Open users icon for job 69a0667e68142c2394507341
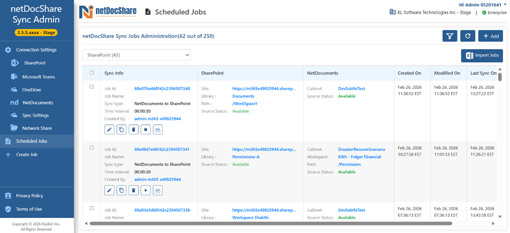510x233 pixels. tap(158, 190)
